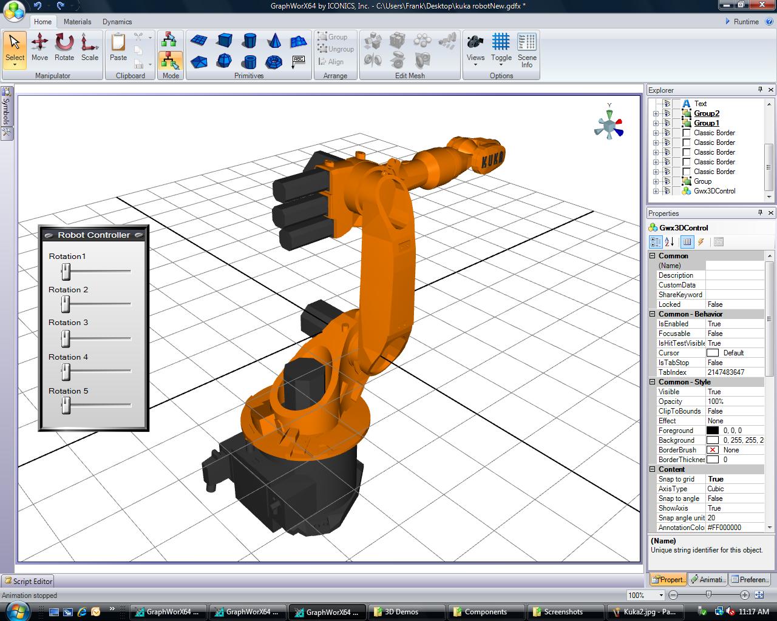The width and height of the screenshot is (777, 621).
Task: Show events lightning bolt view
Action: (x=701, y=241)
